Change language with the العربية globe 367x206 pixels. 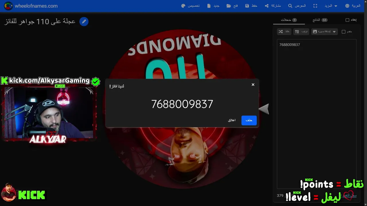click(x=353, y=6)
